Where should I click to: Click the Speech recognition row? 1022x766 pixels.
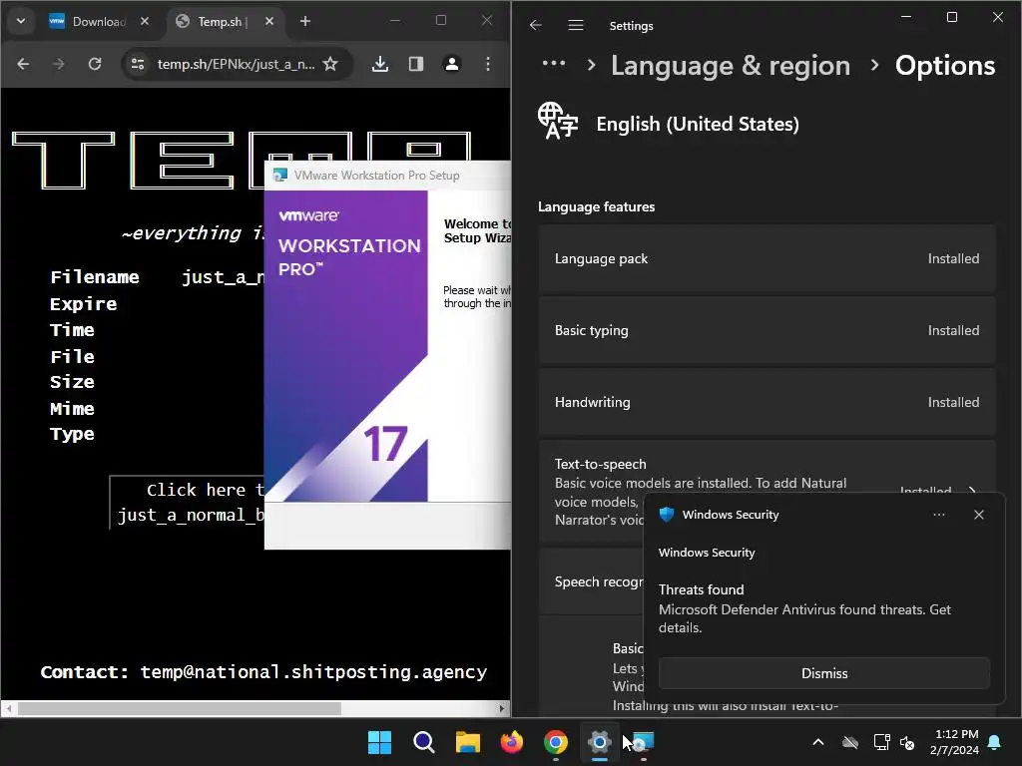[591, 581]
